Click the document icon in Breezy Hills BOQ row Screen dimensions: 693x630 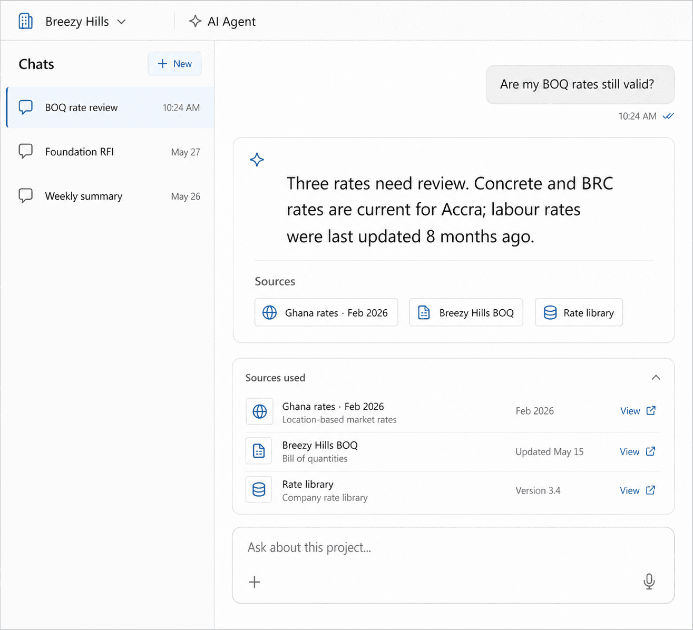click(259, 451)
